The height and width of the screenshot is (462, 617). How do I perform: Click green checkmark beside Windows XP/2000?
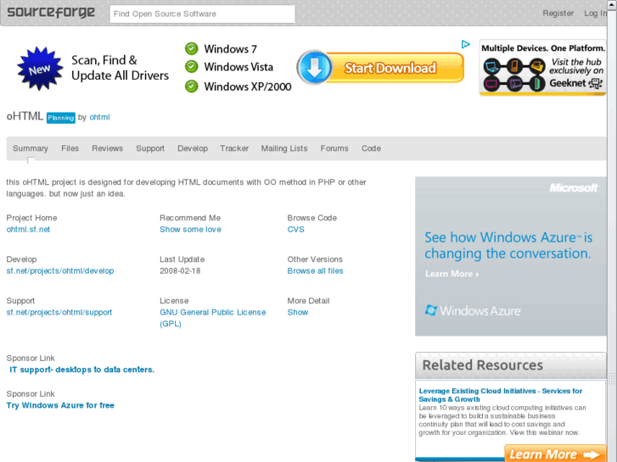(x=192, y=86)
